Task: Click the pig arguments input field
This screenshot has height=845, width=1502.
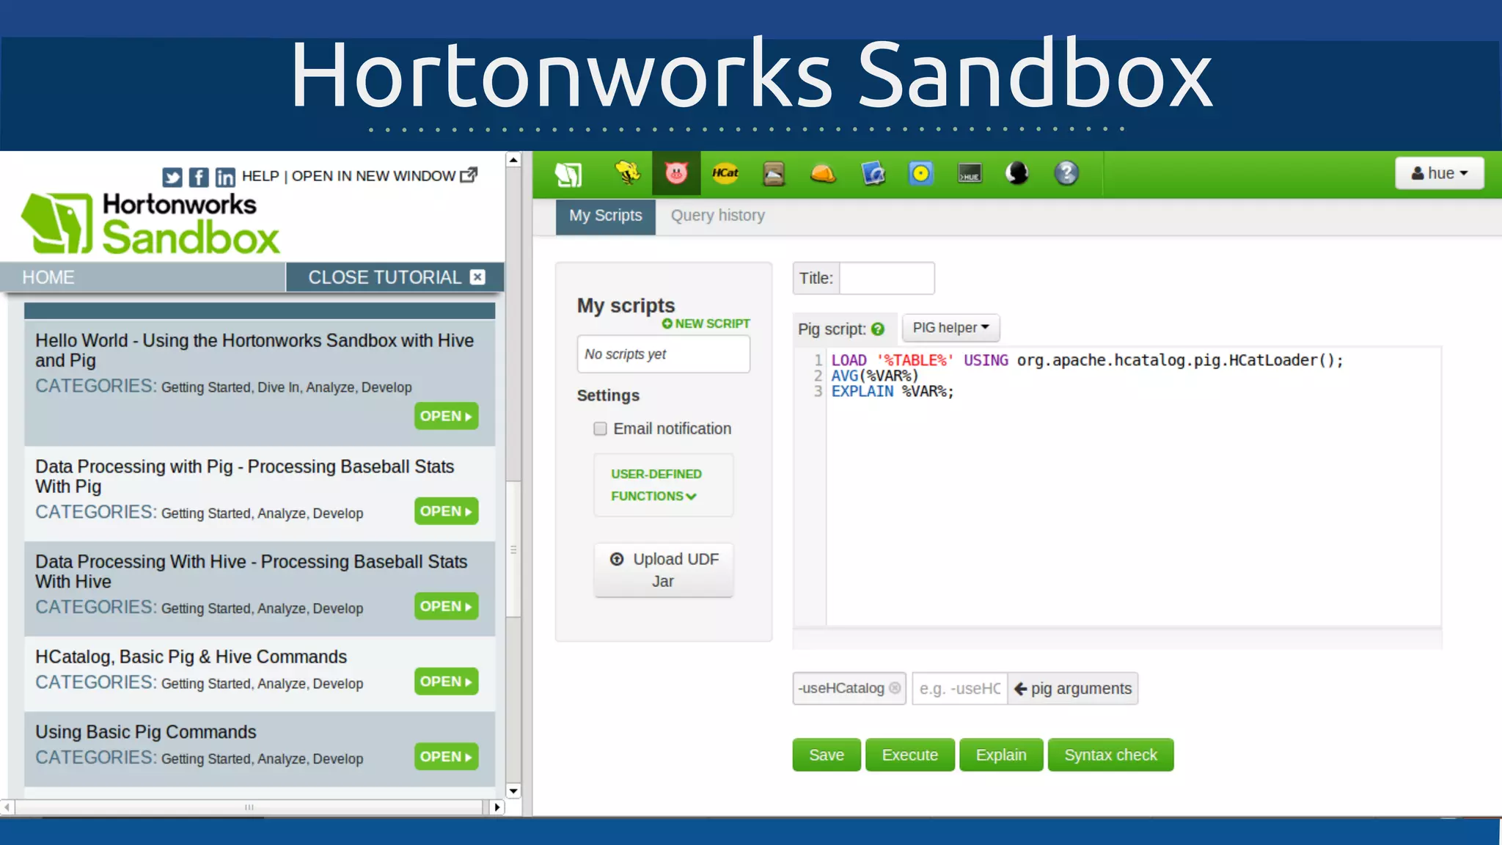Action: point(959,689)
